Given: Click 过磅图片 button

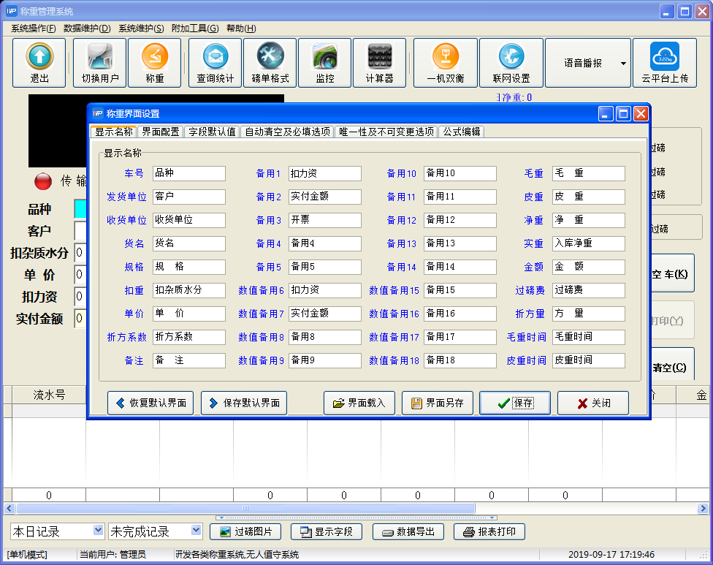Looking at the screenshot, I should pyautogui.click(x=245, y=532).
